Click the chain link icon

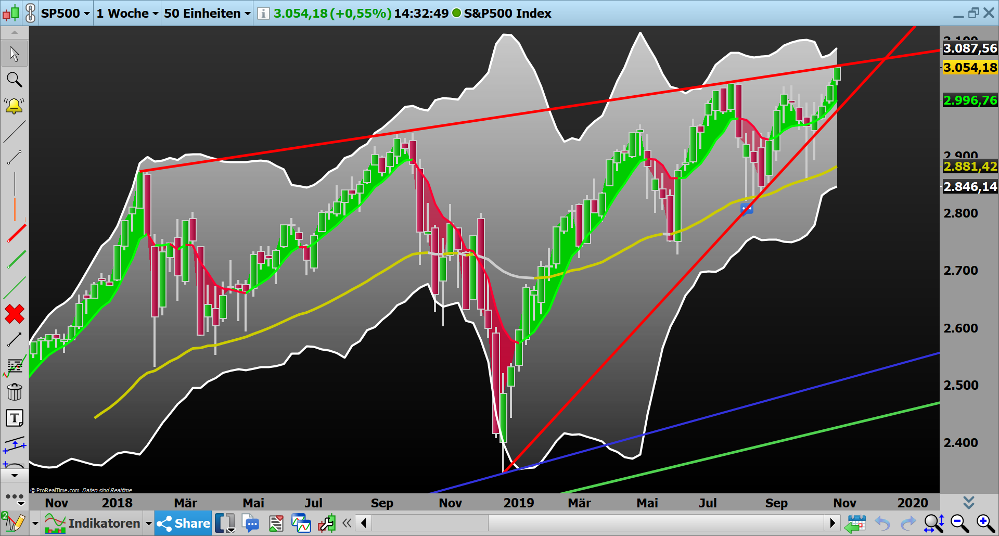pyautogui.click(x=30, y=12)
